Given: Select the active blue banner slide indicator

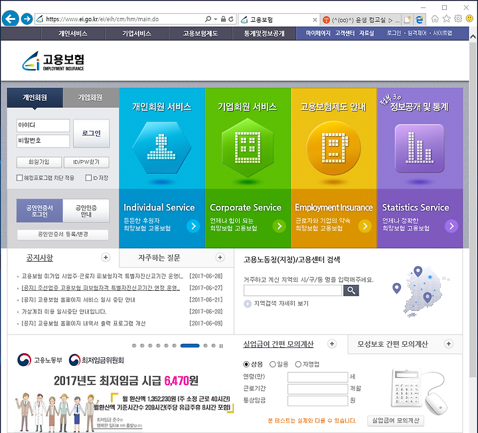Looking at the screenshot, I should pyautogui.click(x=190, y=346).
